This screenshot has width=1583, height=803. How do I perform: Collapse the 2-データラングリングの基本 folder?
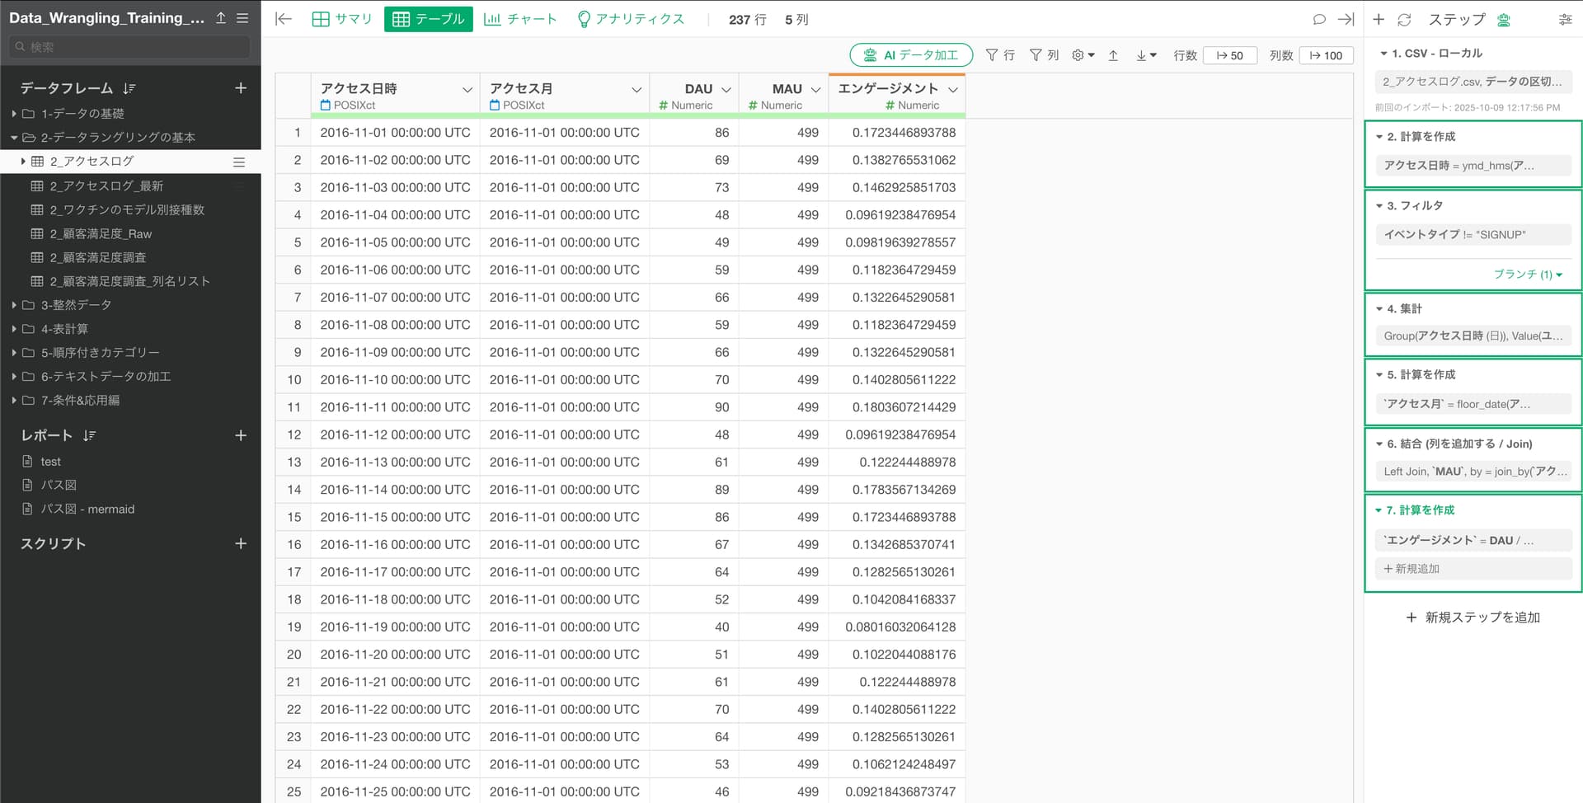coord(14,138)
